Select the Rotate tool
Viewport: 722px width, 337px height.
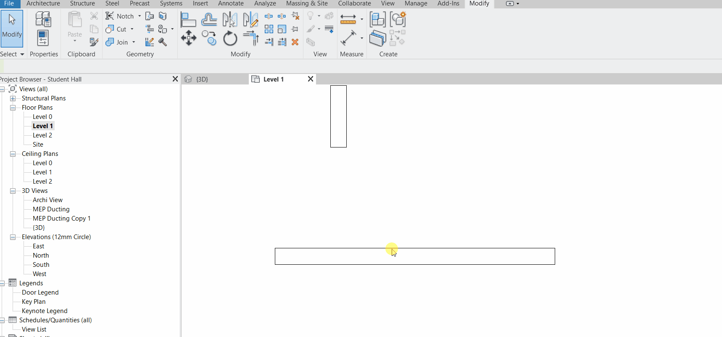tap(230, 38)
